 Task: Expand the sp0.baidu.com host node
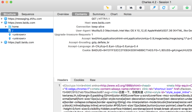[2, 42]
